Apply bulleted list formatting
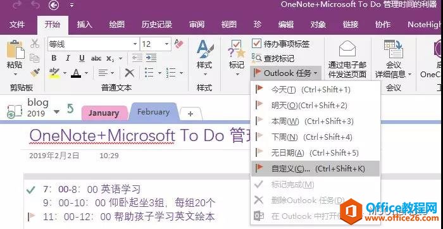 [x=149, y=73]
